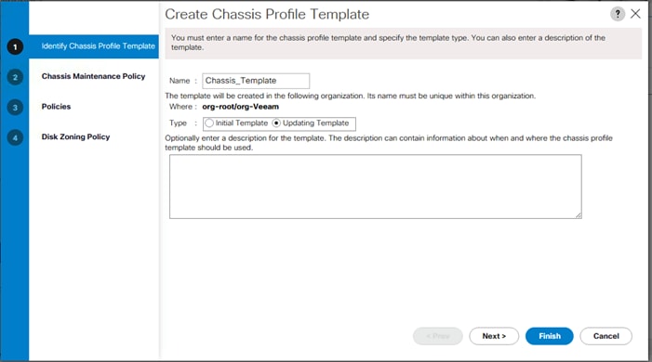Image resolution: width=652 pixels, height=362 pixels.
Task: Click the Cancel button
Action: click(605, 336)
